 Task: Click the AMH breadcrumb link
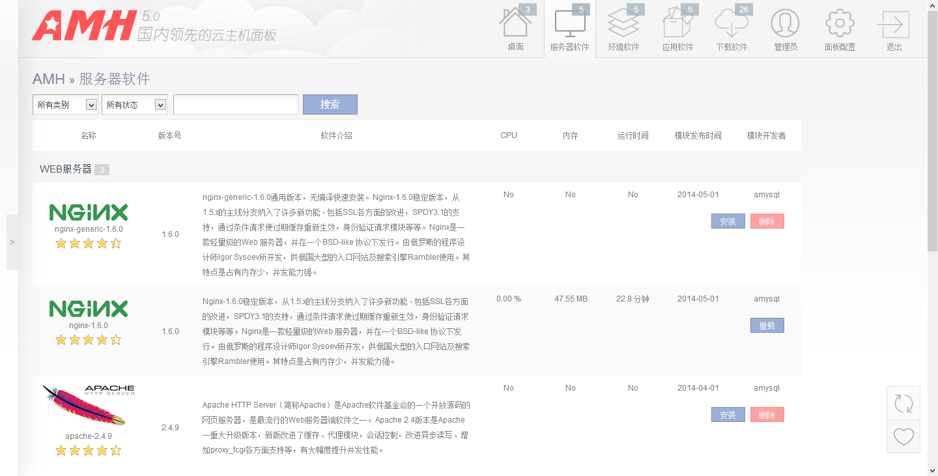48,79
